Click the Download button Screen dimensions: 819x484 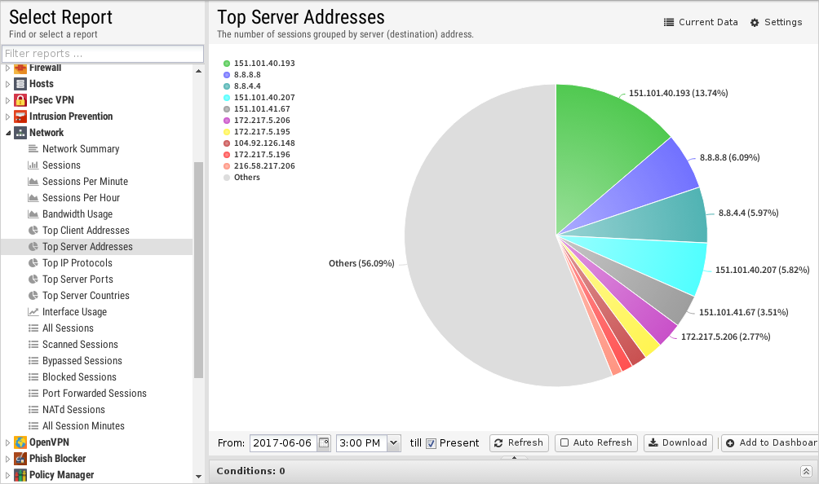[x=678, y=442]
